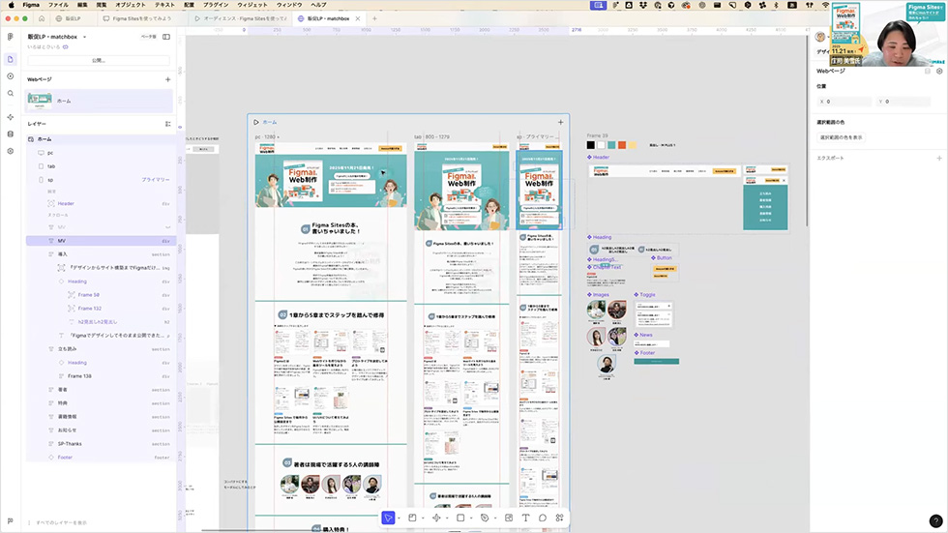The image size is (948, 533).
Task: Select the image placement tool in toolbar
Action: [509, 518]
